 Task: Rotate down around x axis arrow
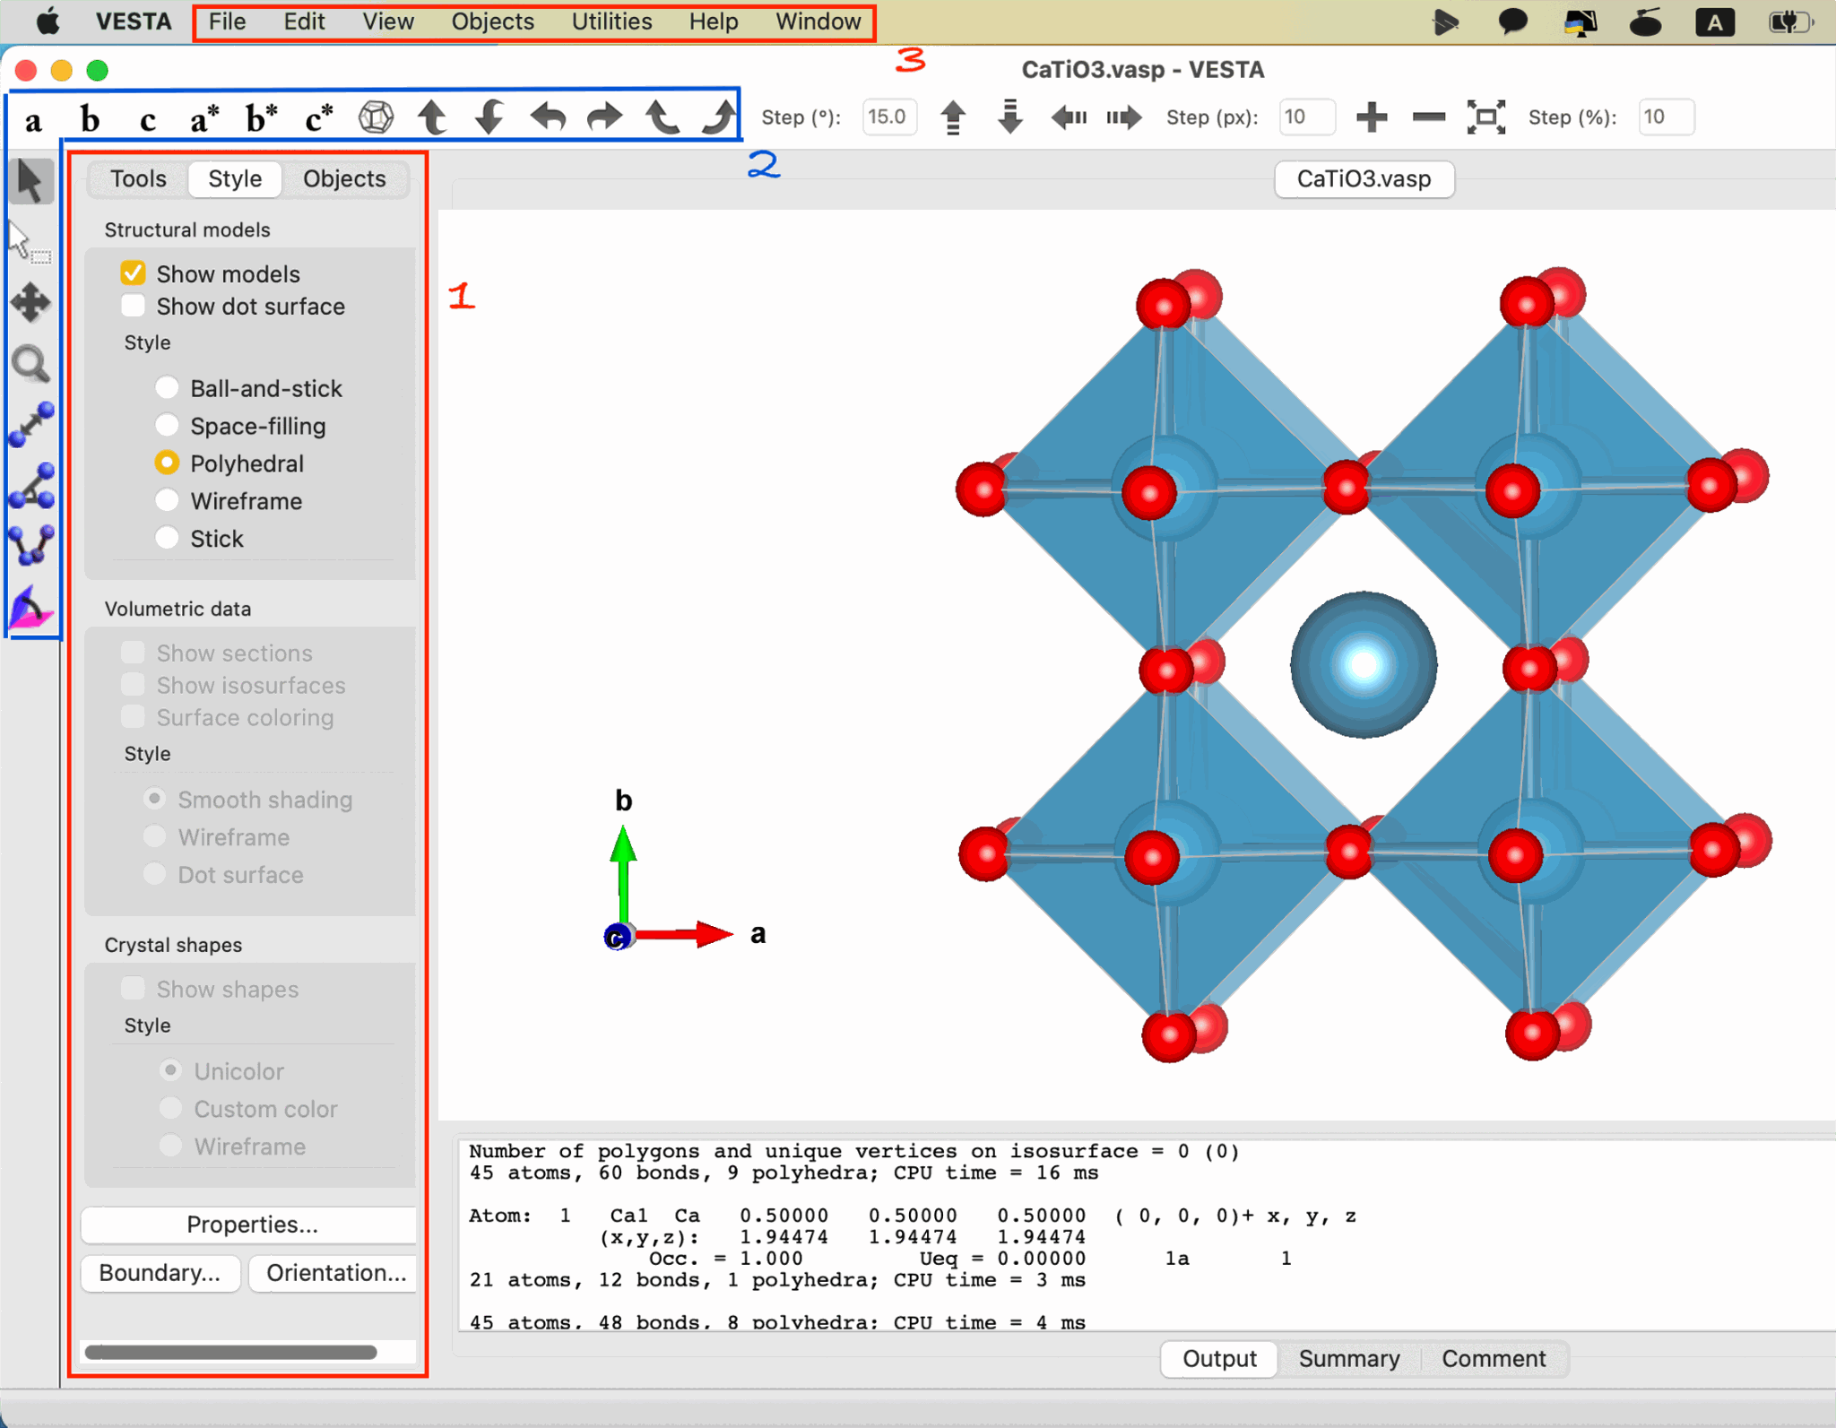coord(489,117)
